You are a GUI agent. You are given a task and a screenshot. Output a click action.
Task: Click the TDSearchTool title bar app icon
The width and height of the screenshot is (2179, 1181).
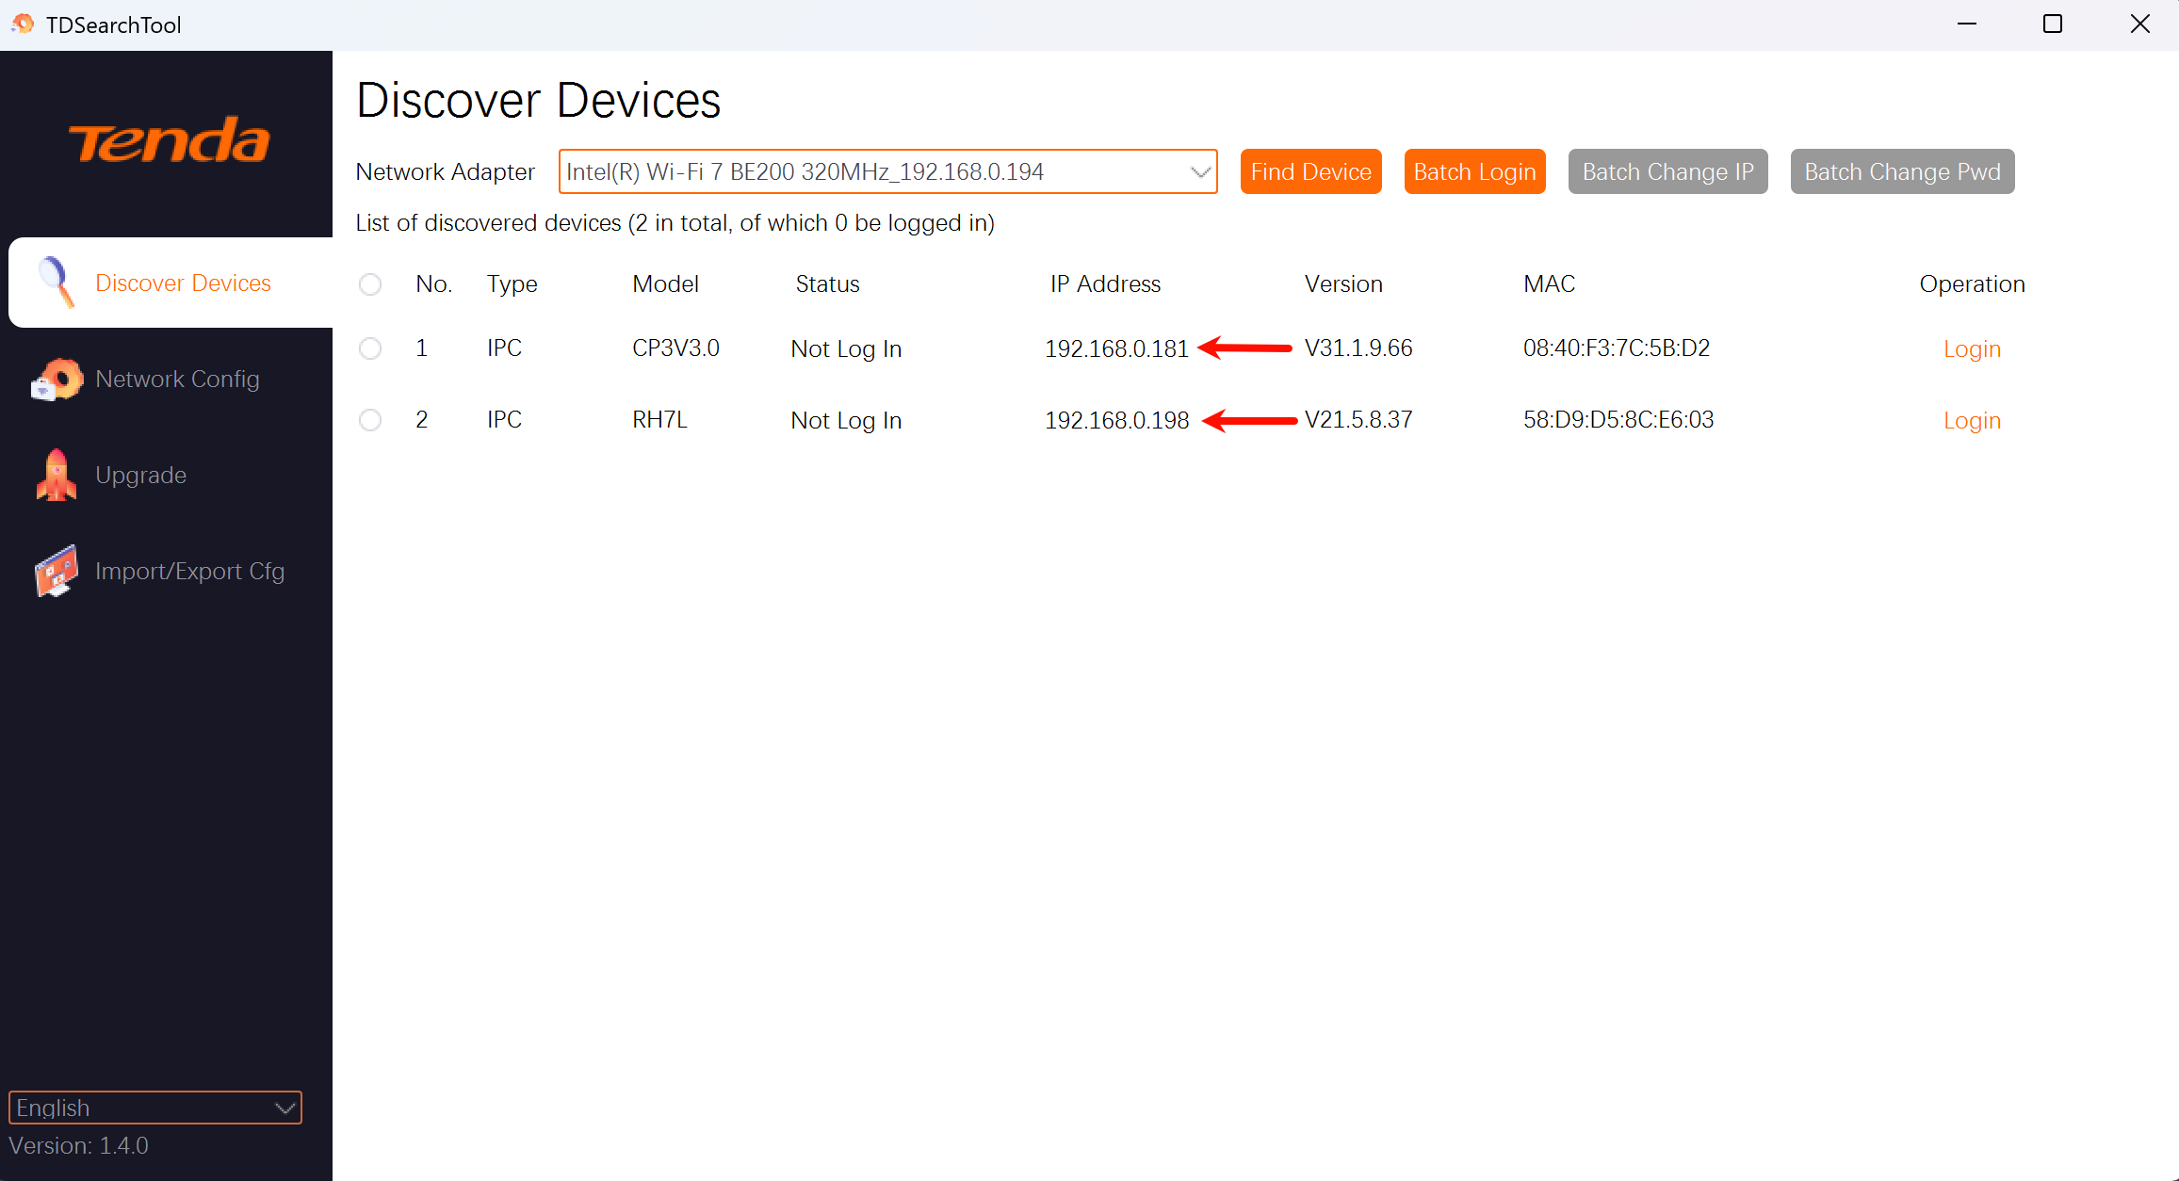pyautogui.click(x=23, y=24)
